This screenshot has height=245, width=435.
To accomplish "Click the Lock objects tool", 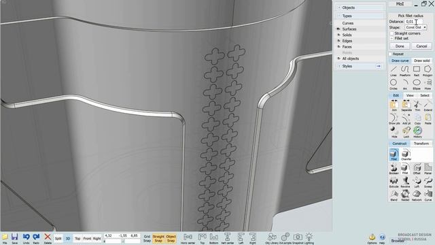I will (x=406, y=132).
